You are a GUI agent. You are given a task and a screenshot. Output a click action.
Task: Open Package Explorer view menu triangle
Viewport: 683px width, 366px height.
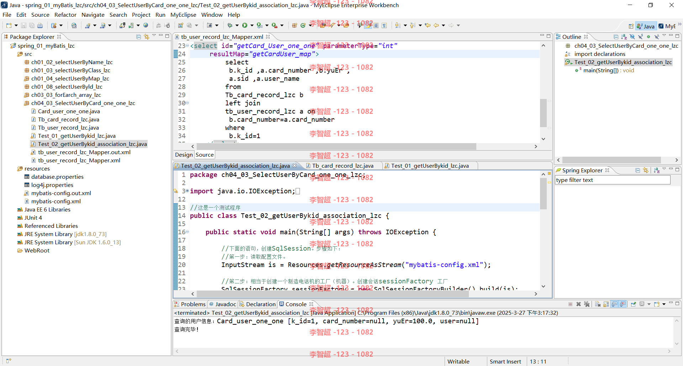154,36
